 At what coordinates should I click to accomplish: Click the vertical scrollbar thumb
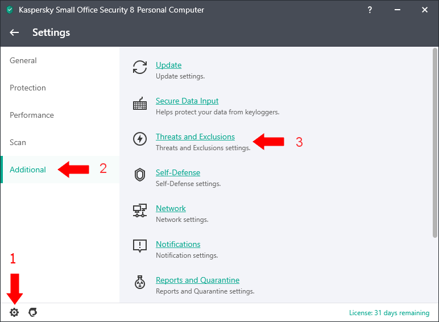434,143
